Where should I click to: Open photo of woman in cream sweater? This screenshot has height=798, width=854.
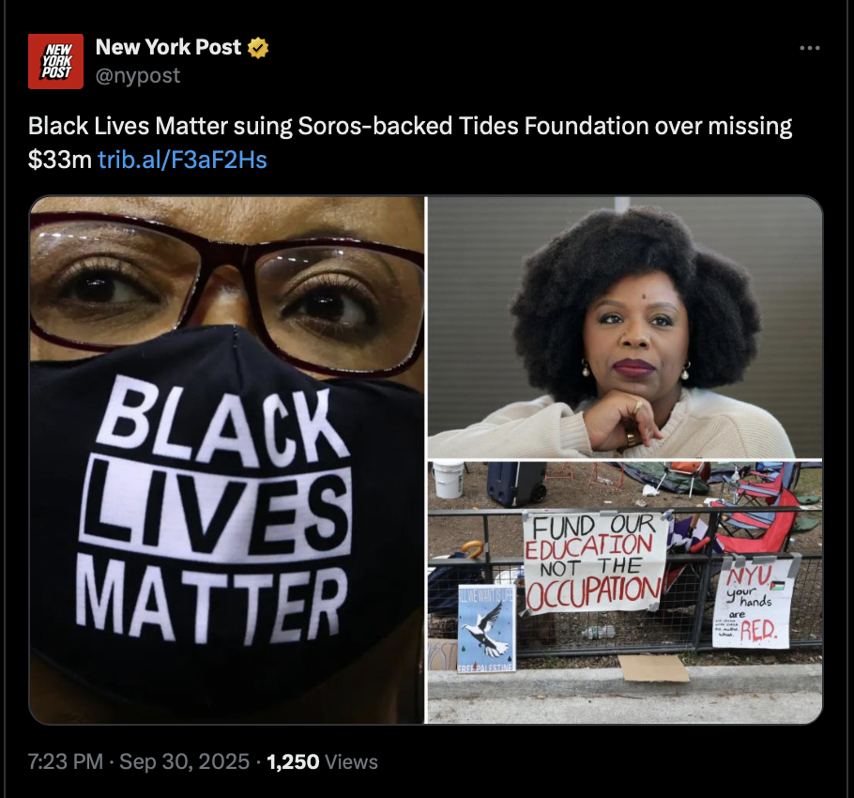click(x=625, y=328)
